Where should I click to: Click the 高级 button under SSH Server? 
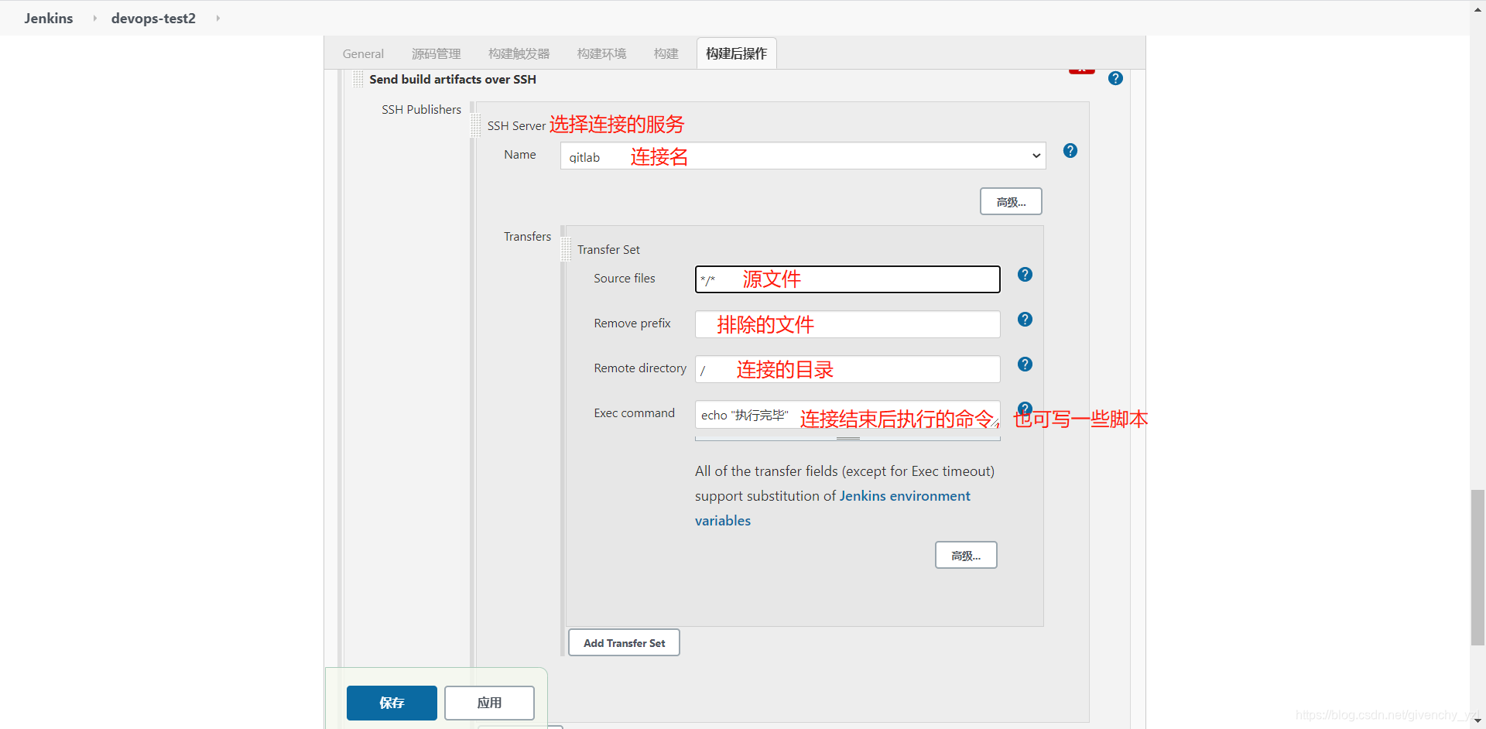point(1011,201)
